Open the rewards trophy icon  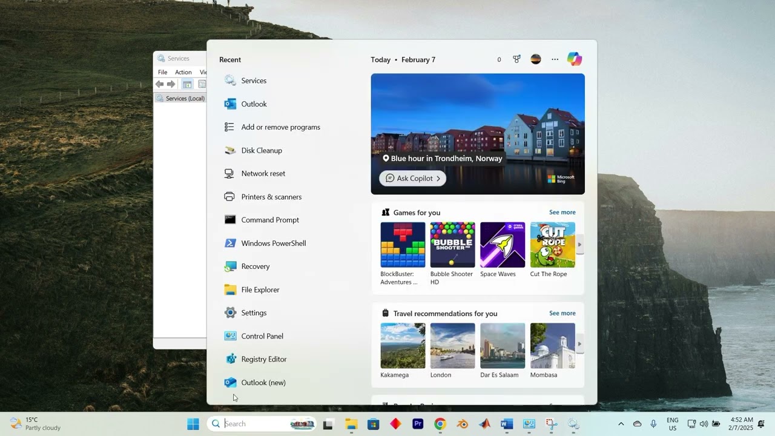pos(516,59)
